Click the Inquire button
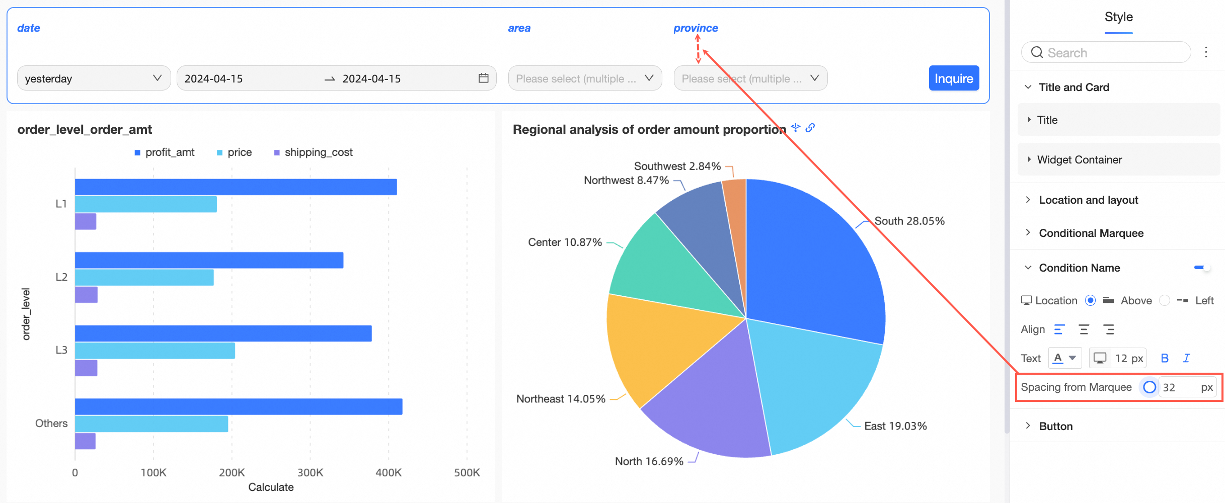1225x503 pixels. pyautogui.click(x=954, y=78)
